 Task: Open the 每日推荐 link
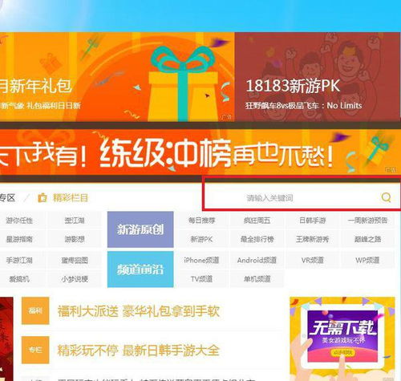201,221
